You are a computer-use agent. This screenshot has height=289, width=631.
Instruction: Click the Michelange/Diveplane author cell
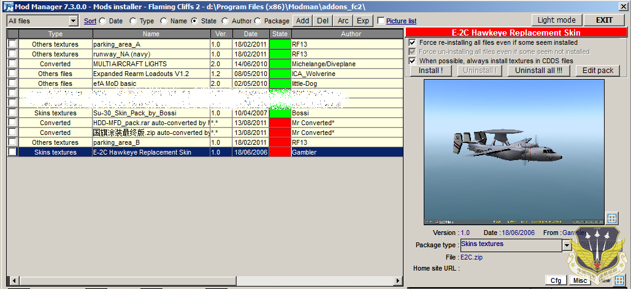point(347,64)
